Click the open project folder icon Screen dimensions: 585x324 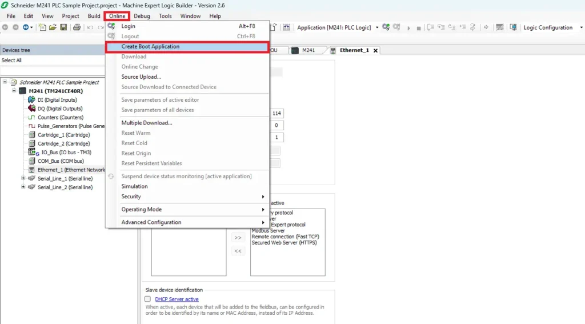coord(53,27)
